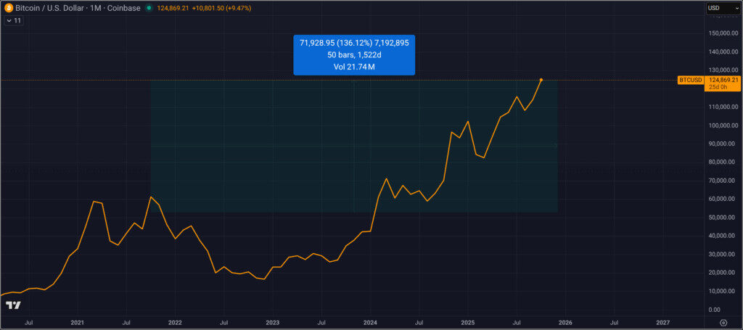Click the BTCUSD price line label
The height and width of the screenshot is (330, 743).
point(690,80)
